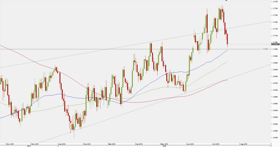The height and width of the screenshot is (147, 280).
Task: Click the chart shift triangle marker at top
Action: coord(226,0)
